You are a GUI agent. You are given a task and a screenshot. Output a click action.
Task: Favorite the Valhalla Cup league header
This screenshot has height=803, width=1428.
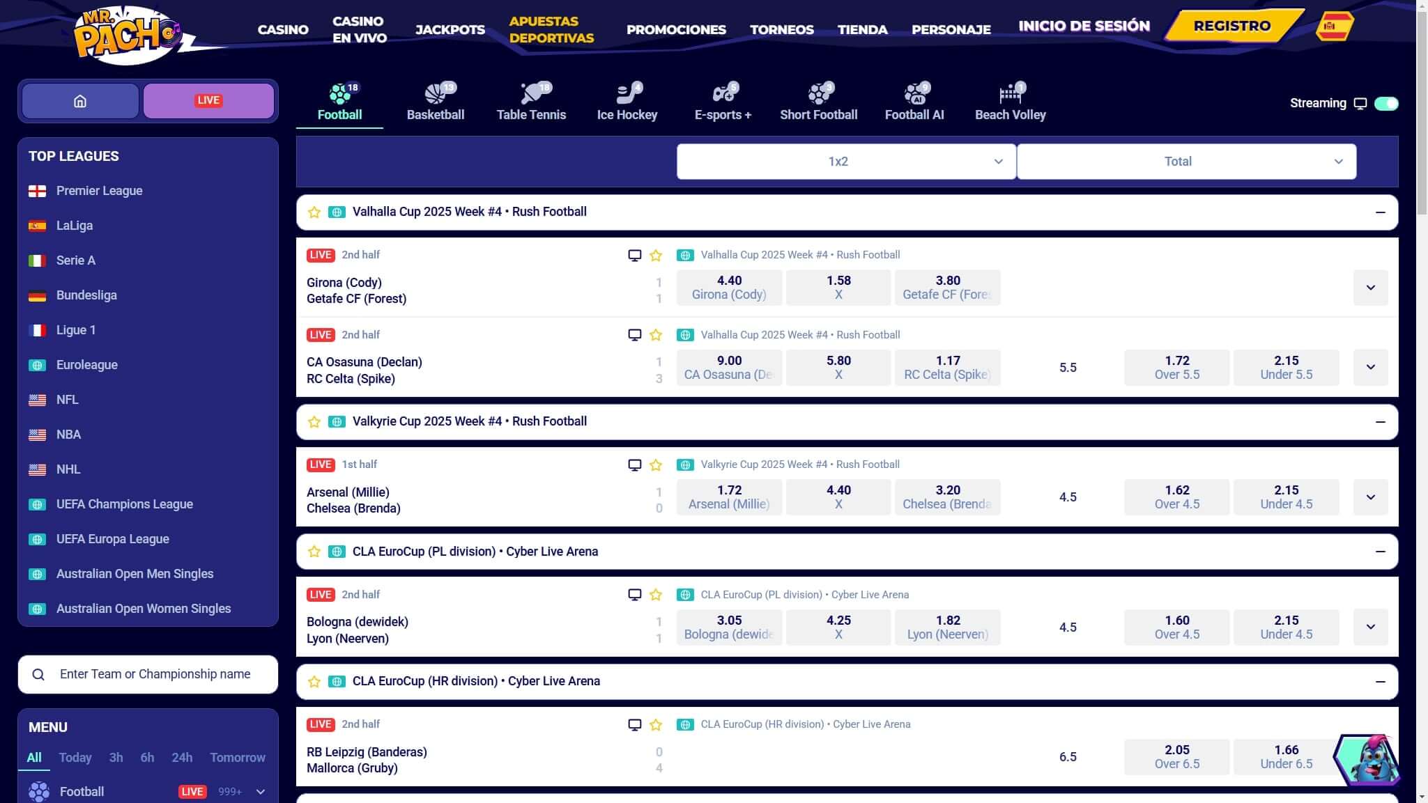pyautogui.click(x=314, y=212)
